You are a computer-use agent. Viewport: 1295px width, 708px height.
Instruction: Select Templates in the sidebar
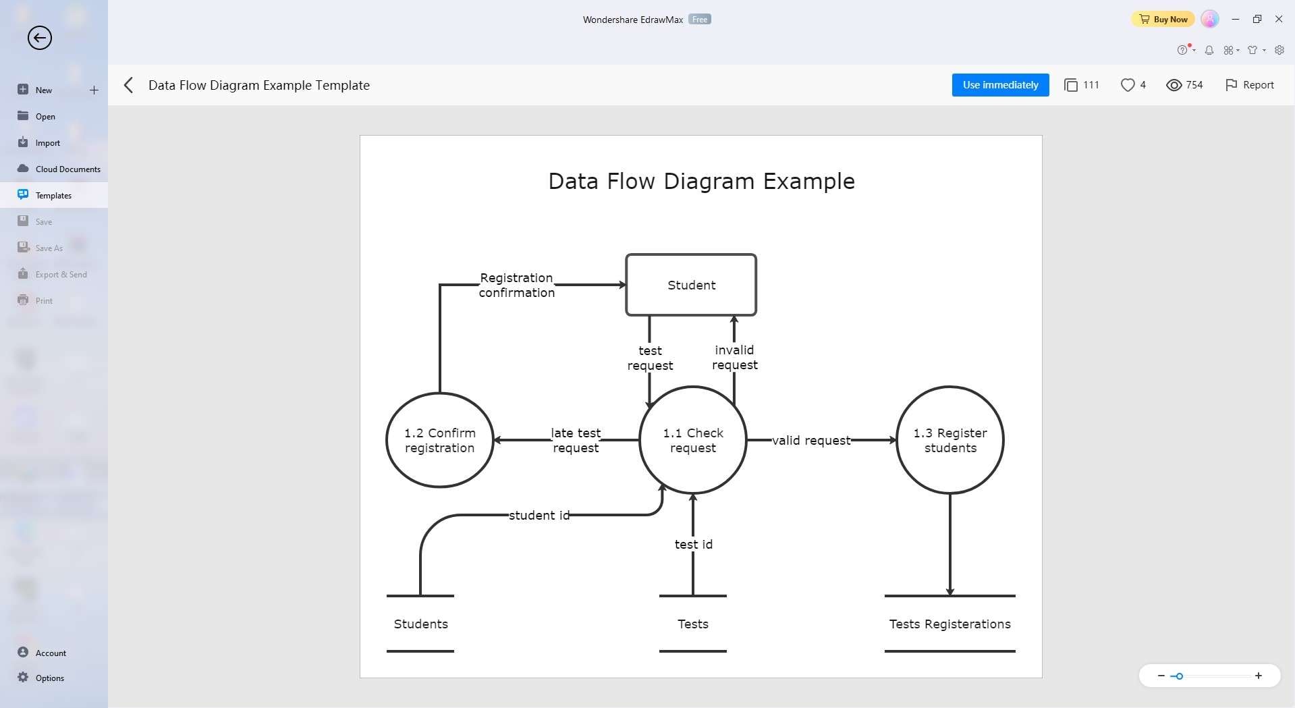pos(53,195)
